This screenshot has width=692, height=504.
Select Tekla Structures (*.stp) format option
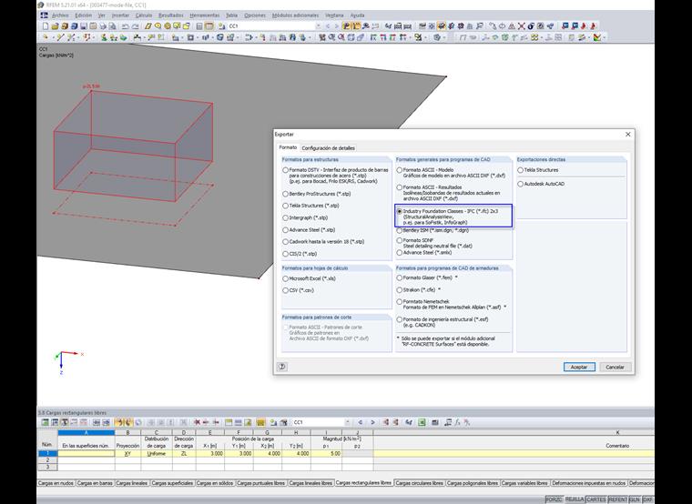286,206
